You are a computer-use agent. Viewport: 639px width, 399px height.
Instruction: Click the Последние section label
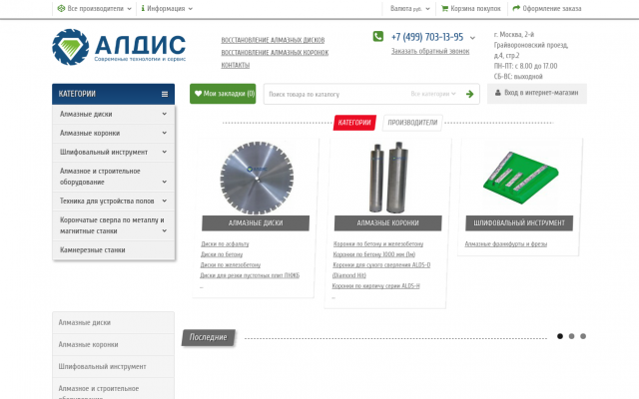(x=209, y=337)
